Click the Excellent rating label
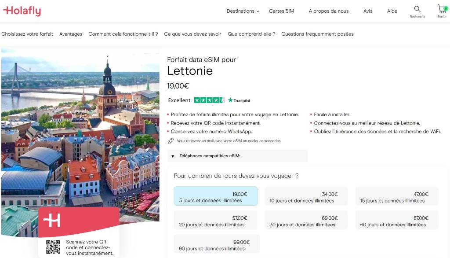Viewport: 450px width, 258px height. [179, 100]
